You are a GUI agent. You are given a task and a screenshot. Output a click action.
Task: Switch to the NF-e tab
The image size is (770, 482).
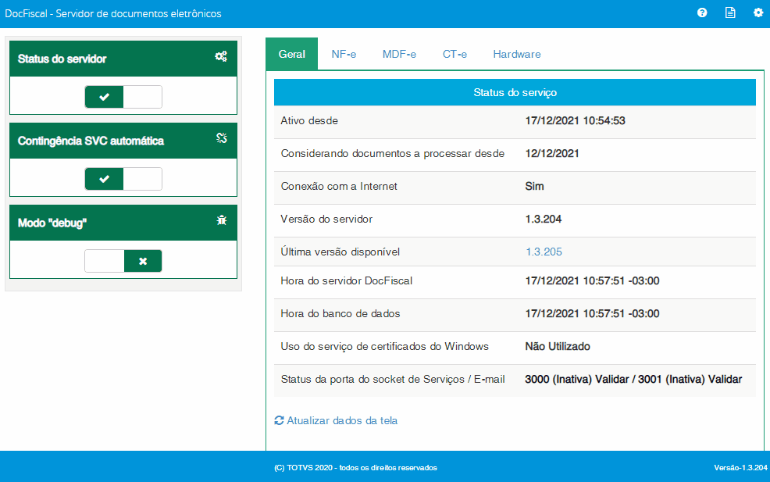point(344,54)
